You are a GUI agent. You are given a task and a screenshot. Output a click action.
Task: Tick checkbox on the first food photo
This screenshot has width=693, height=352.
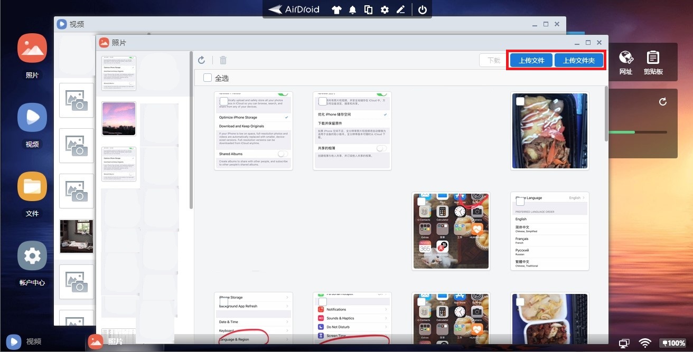[x=520, y=101]
